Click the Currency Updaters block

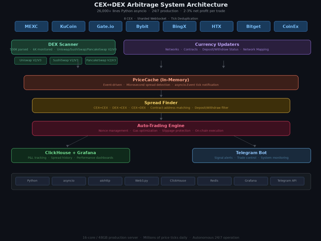[217, 47]
